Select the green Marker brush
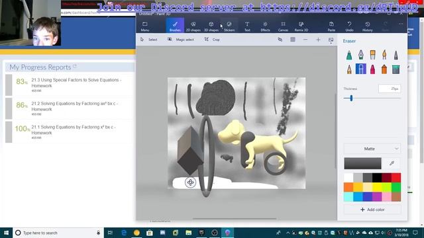The image size is (424, 238). [x=349, y=55]
